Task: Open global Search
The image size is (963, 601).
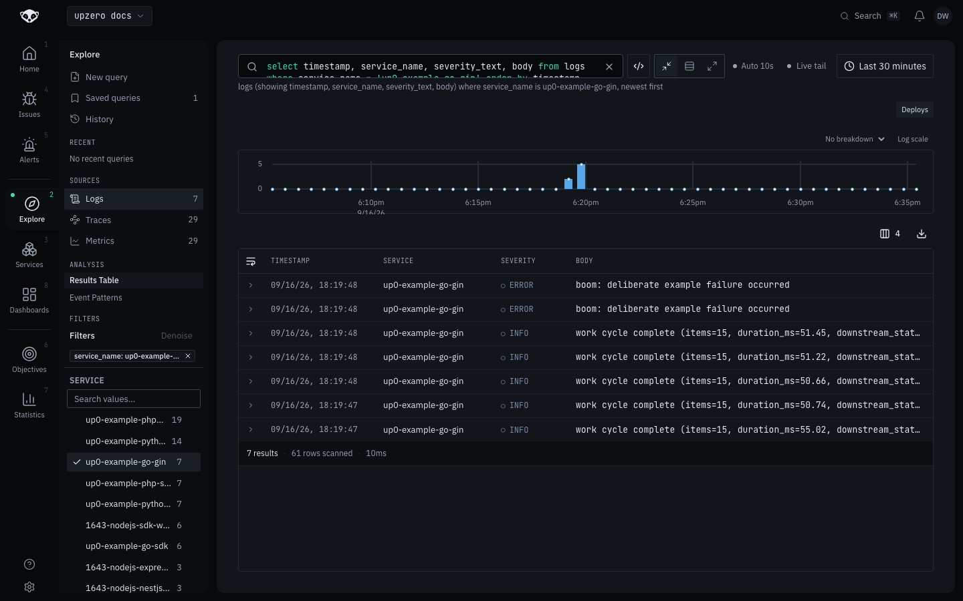Action: (870, 16)
